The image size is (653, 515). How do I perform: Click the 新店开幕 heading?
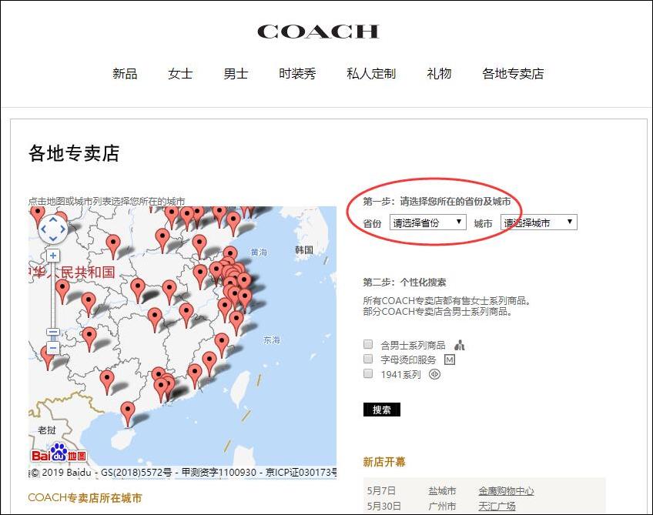[384, 462]
